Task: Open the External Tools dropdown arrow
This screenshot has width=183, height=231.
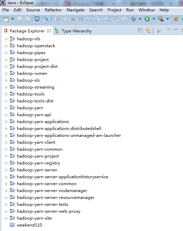Action: coord(167,19)
